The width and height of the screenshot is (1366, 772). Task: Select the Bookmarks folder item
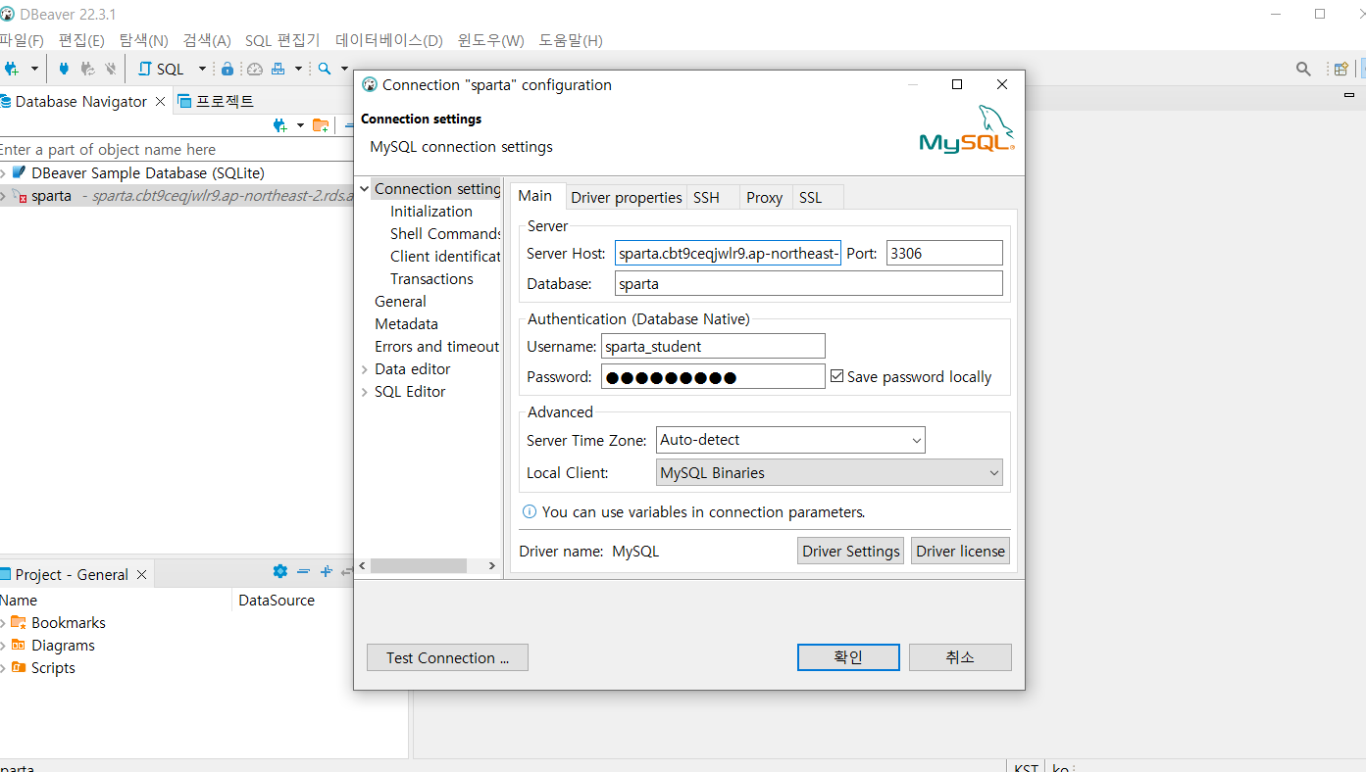tap(68, 622)
